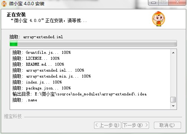Click the log list scrollbar thumb
The width and height of the screenshot is (187, 134).
pyautogui.click(x=173, y=99)
